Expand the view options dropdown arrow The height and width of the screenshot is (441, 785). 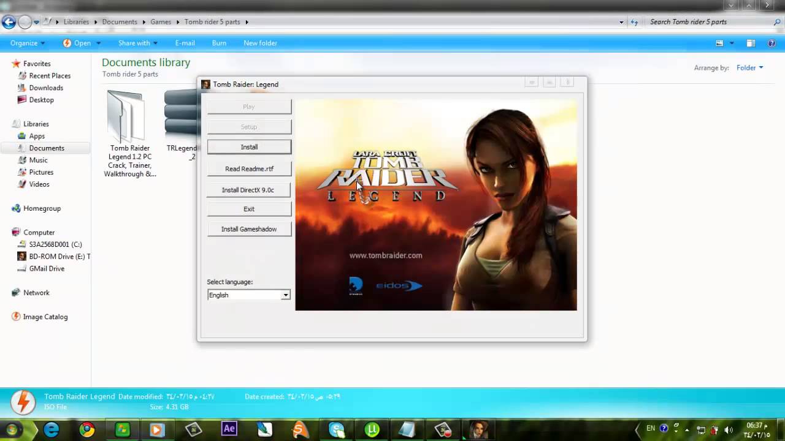point(732,43)
